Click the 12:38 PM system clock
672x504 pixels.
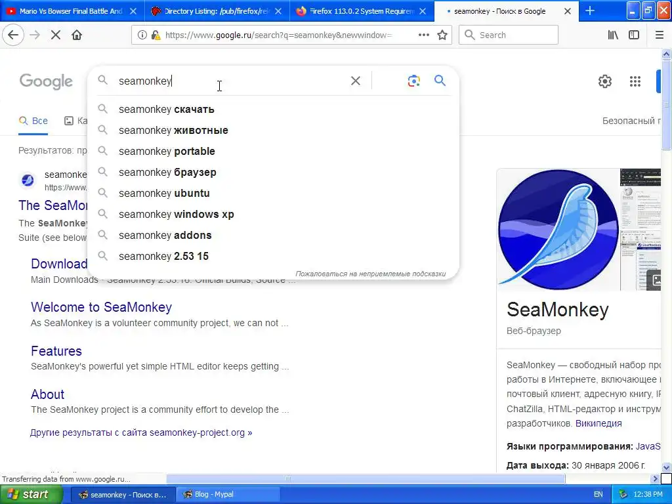648,495
